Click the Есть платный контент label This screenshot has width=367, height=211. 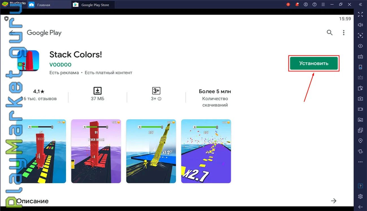108,73
